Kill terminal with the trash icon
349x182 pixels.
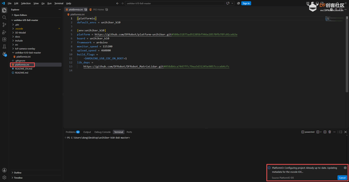click(330, 132)
